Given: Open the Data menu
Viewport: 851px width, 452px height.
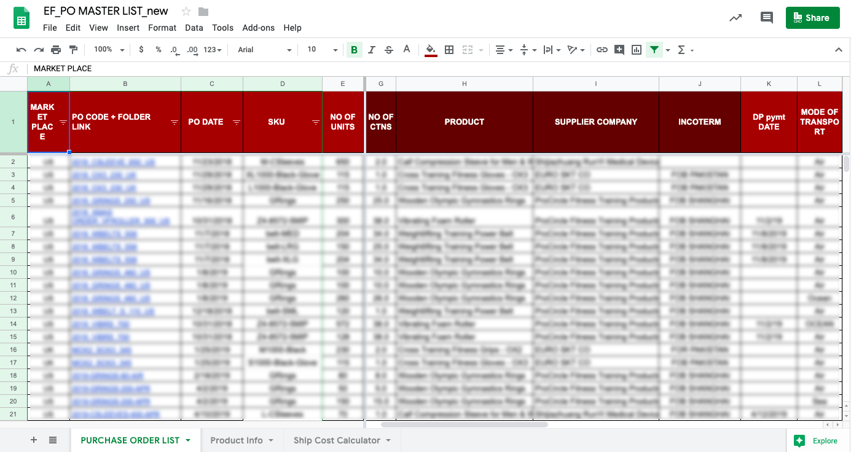Looking at the screenshot, I should tap(194, 28).
